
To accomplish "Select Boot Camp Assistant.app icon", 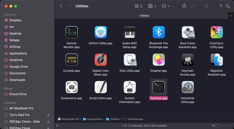I will pos(187,32).
